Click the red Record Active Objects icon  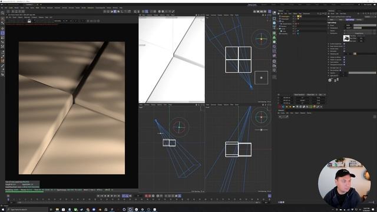click(146, 196)
